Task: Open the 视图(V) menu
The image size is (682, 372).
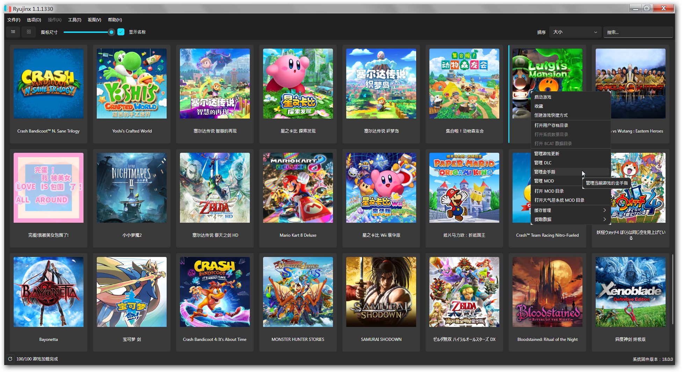Action: click(94, 20)
